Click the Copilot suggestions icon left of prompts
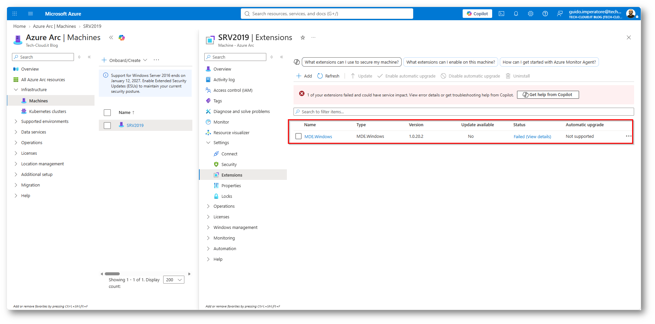Image resolution: width=655 pixels, height=324 pixels. point(297,62)
